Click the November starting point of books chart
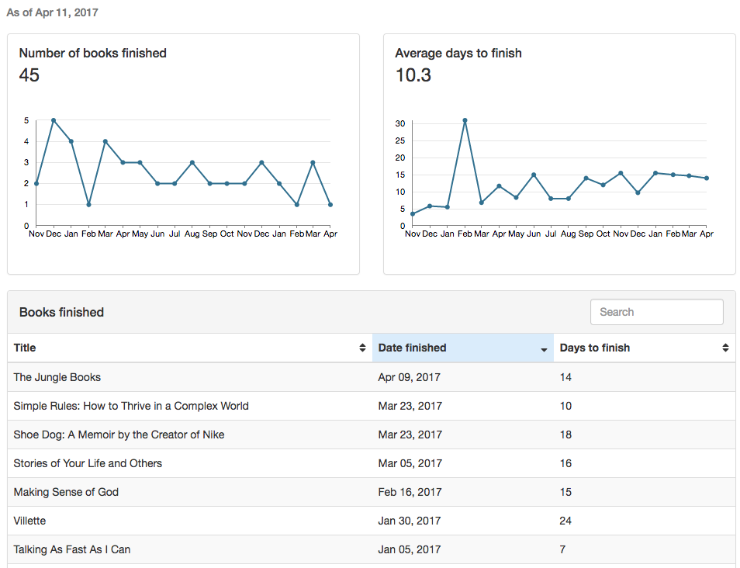 (x=36, y=184)
